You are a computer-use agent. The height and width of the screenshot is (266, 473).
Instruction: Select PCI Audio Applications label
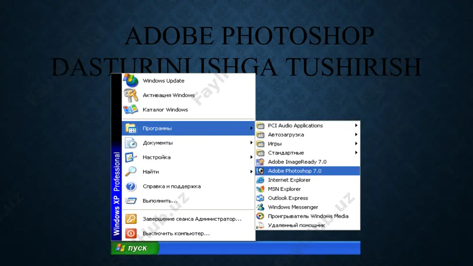(295, 126)
